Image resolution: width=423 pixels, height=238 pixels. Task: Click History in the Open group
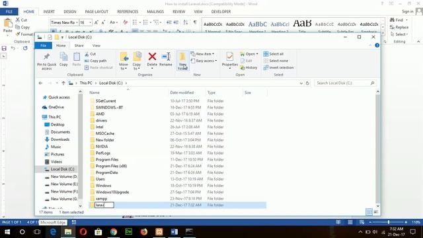click(x=249, y=67)
